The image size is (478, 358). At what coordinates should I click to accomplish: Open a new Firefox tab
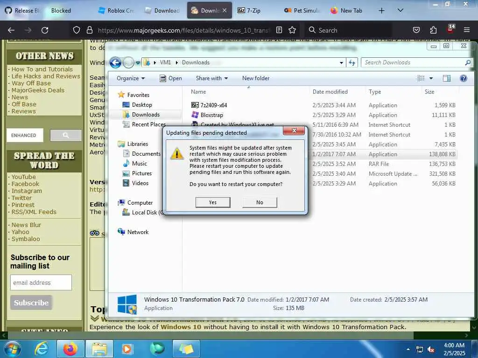click(x=381, y=11)
